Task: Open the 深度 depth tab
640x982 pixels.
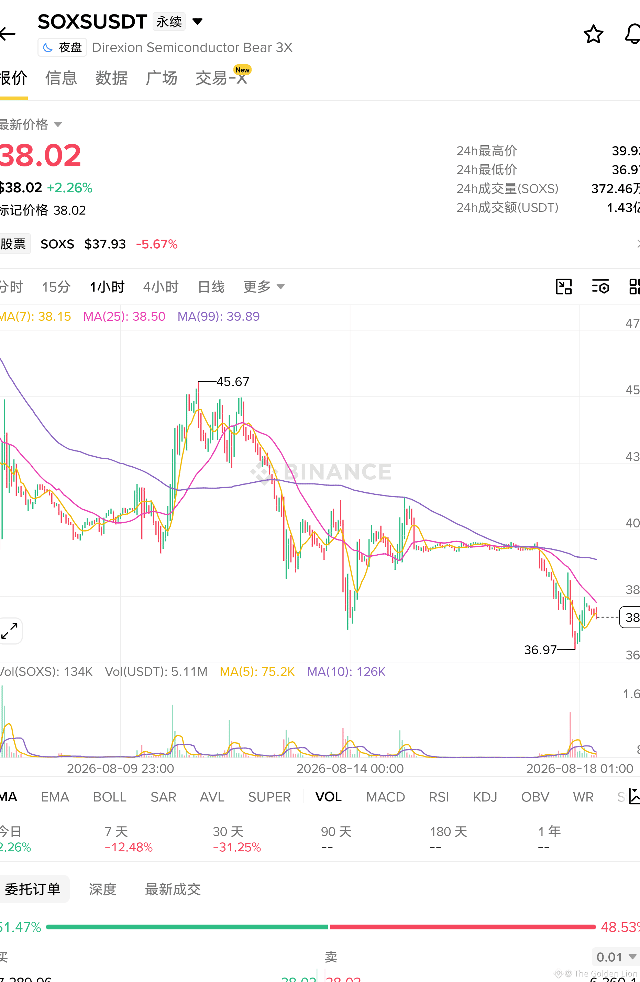Action: click(103, 889)
